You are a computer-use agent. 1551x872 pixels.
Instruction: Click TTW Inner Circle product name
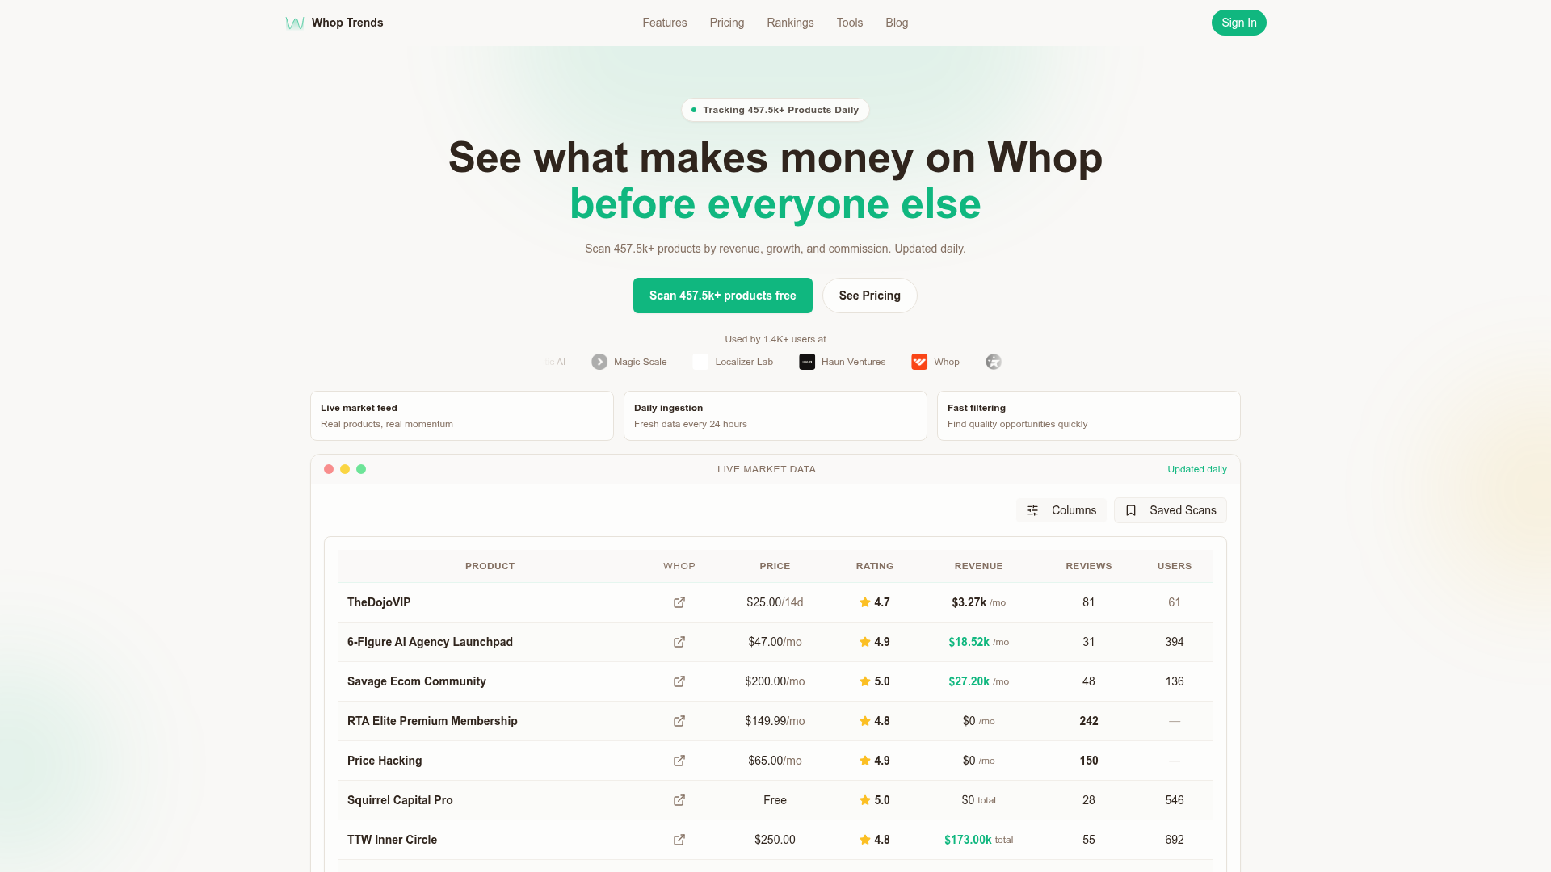tap(392, 840)
